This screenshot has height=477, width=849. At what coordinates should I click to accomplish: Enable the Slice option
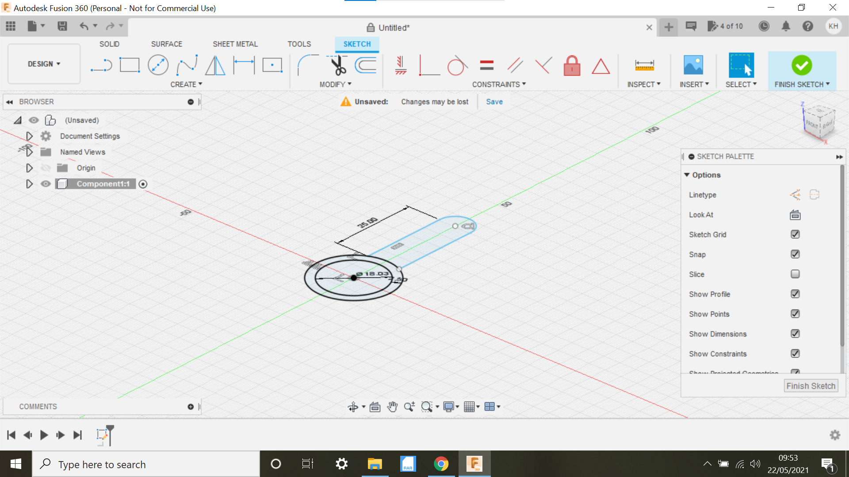795,274
